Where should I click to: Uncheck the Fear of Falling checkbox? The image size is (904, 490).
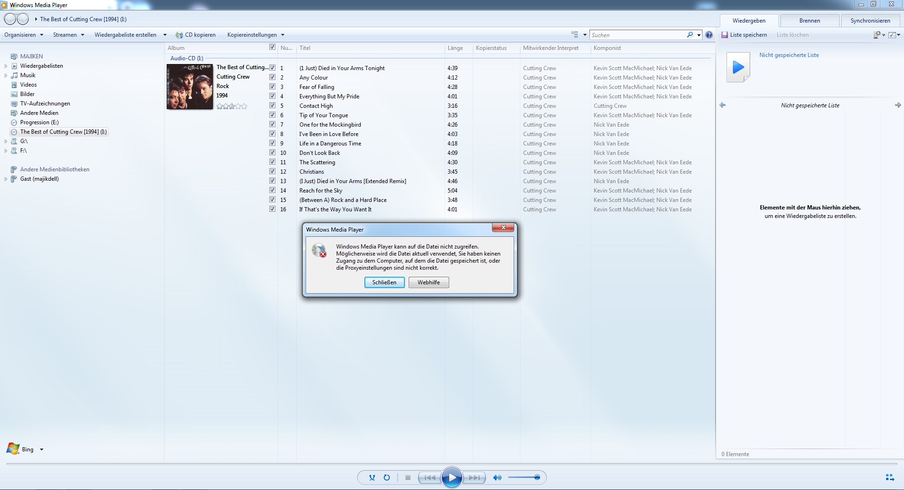[272, 87]
